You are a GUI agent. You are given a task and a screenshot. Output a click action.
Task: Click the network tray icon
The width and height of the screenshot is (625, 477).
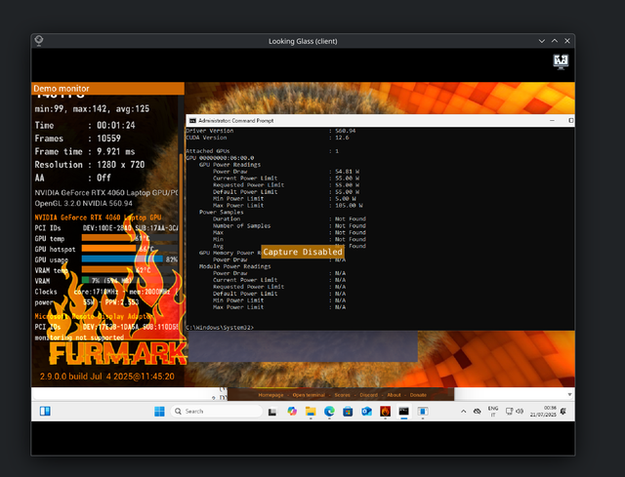509,412
